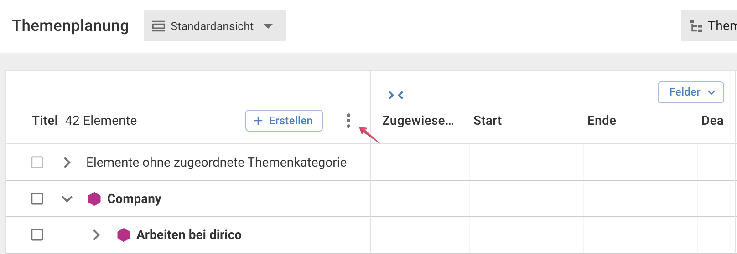Click the plus icon in Erstellen button

coord(258,121)
